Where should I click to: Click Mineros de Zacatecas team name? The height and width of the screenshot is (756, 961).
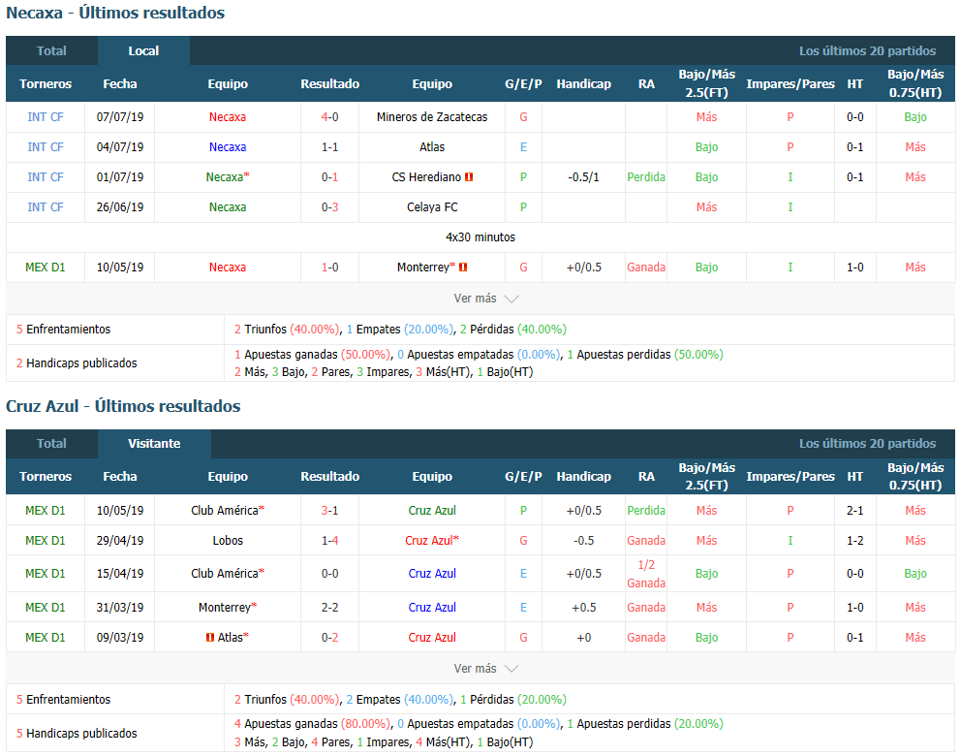point(432,117)
